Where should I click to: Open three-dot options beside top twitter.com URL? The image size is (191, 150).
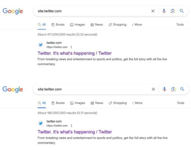(72, 47)
